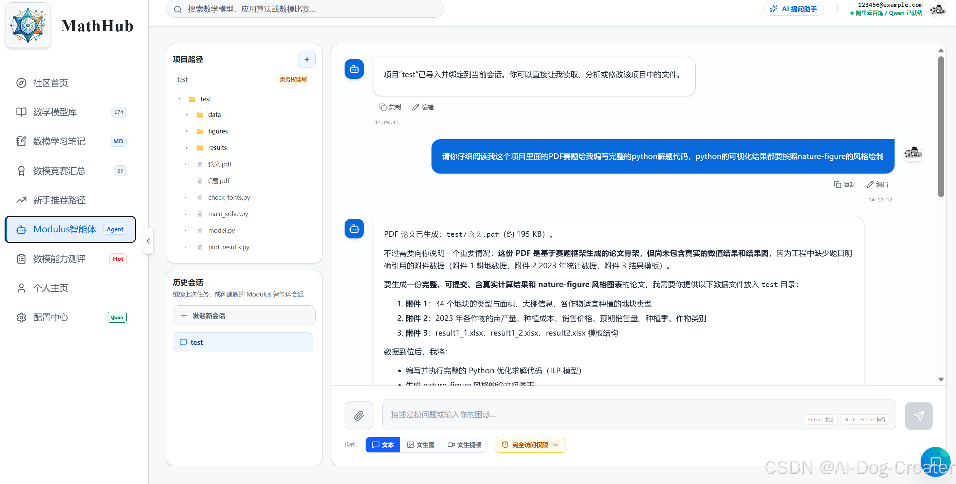Viewport: 956px width, 484px height.
Task: Select main_solve.py file
Action: coord(228,214)
